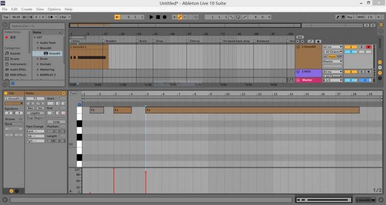Click the Tap tempo button
This screenshot has width=386, height=205.
tap(6, 17)
